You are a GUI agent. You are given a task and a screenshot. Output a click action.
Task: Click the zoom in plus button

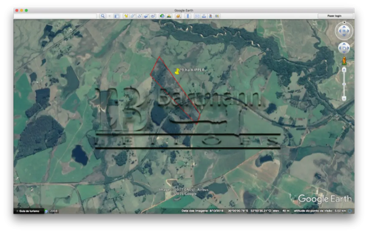[x=344, y=70]
